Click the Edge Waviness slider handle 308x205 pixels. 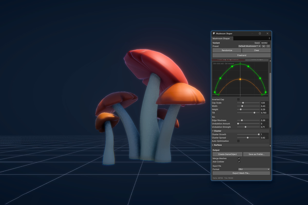pos(242,120)
